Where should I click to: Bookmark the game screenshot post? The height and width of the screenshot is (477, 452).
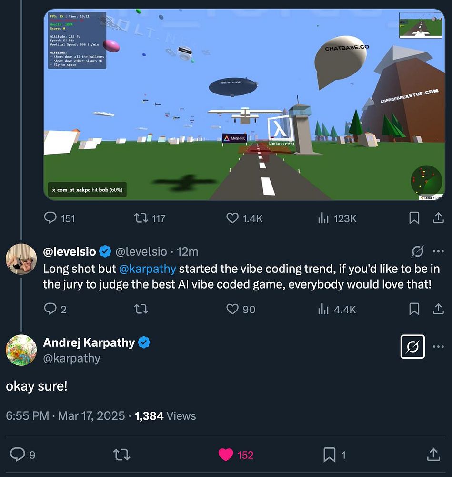click(x=414, y=218)
